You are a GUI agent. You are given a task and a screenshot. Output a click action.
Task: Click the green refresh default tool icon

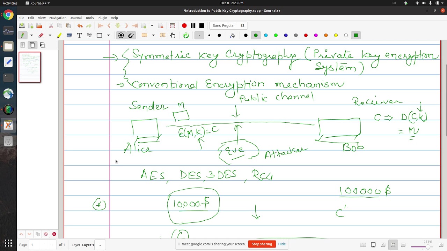coord(186,35)
